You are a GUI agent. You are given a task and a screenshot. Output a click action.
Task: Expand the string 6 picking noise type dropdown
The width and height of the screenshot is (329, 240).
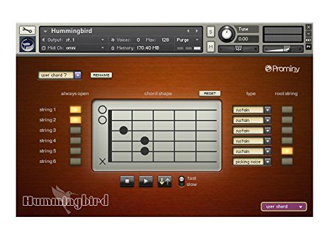click(268, 162)
